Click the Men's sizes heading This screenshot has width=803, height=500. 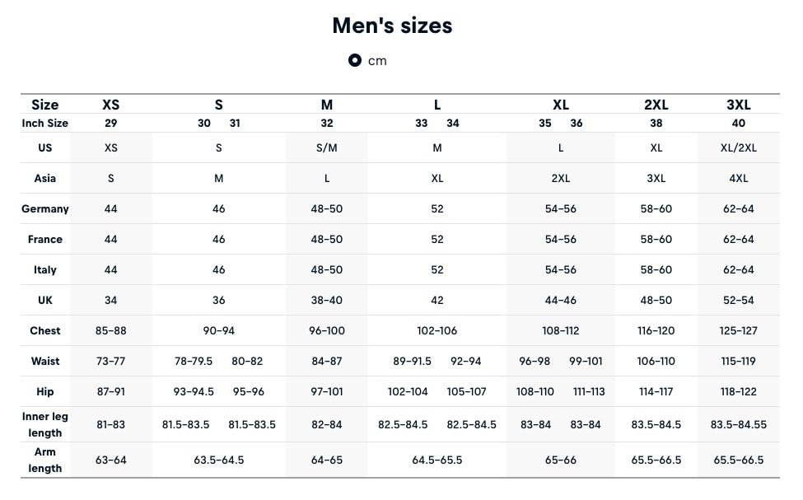[392, 26]
